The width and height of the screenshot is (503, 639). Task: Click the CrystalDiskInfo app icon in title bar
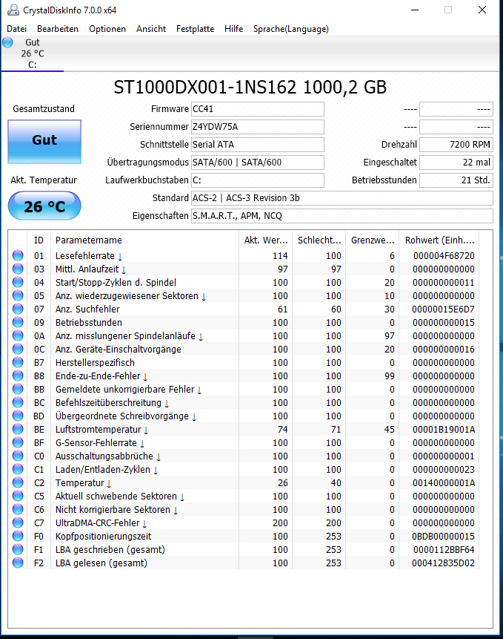pos(13,10)
